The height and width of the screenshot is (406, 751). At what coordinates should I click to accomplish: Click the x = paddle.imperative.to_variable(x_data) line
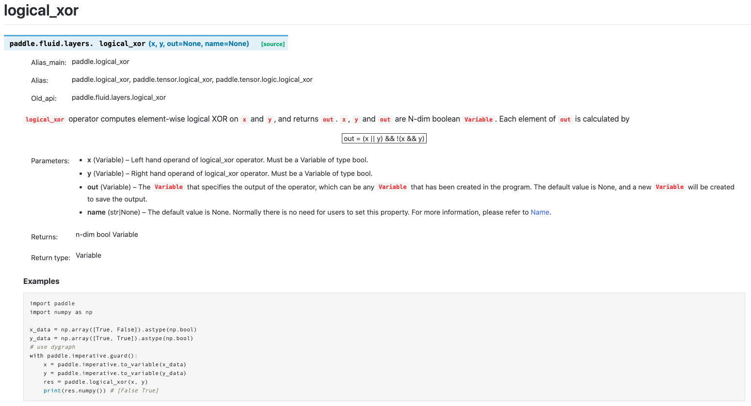tap(115, 364)
